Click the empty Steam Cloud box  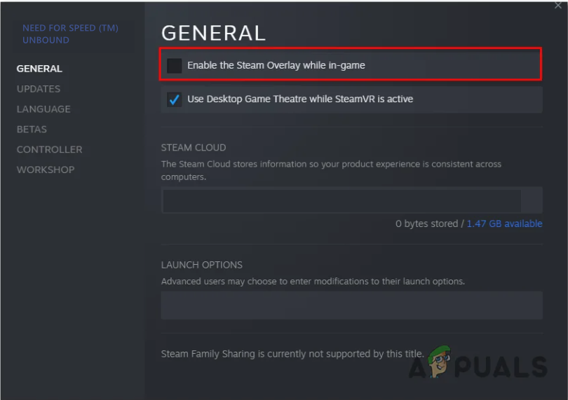point(342,200)
